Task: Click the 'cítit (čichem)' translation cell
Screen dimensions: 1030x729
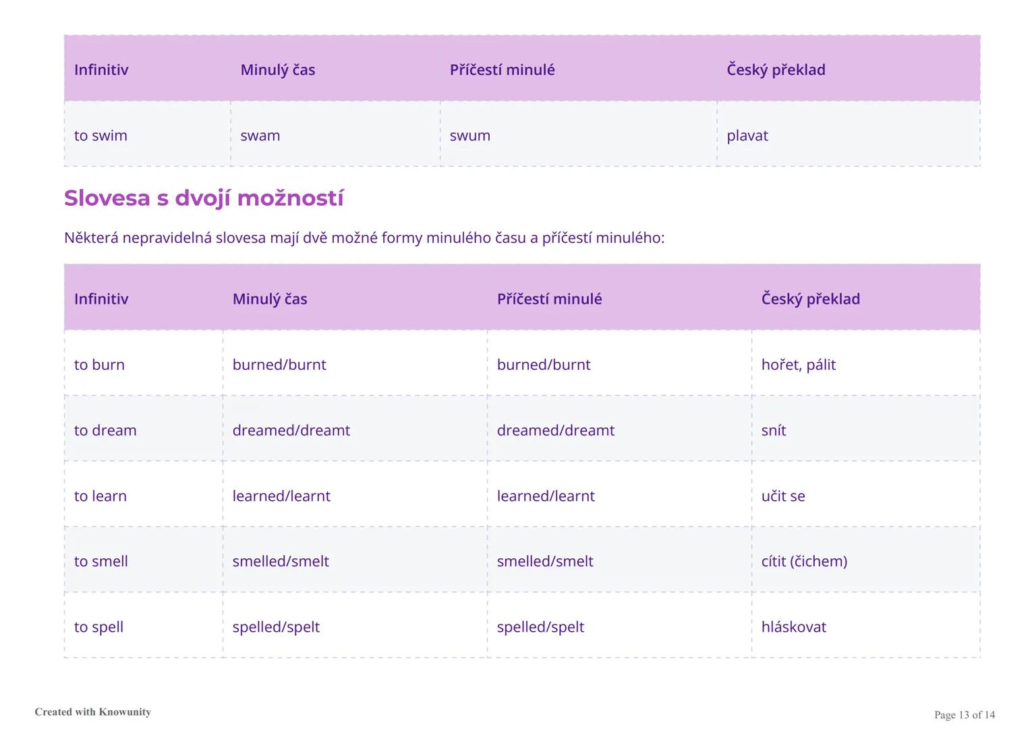Action: click(x=804, y=561)
